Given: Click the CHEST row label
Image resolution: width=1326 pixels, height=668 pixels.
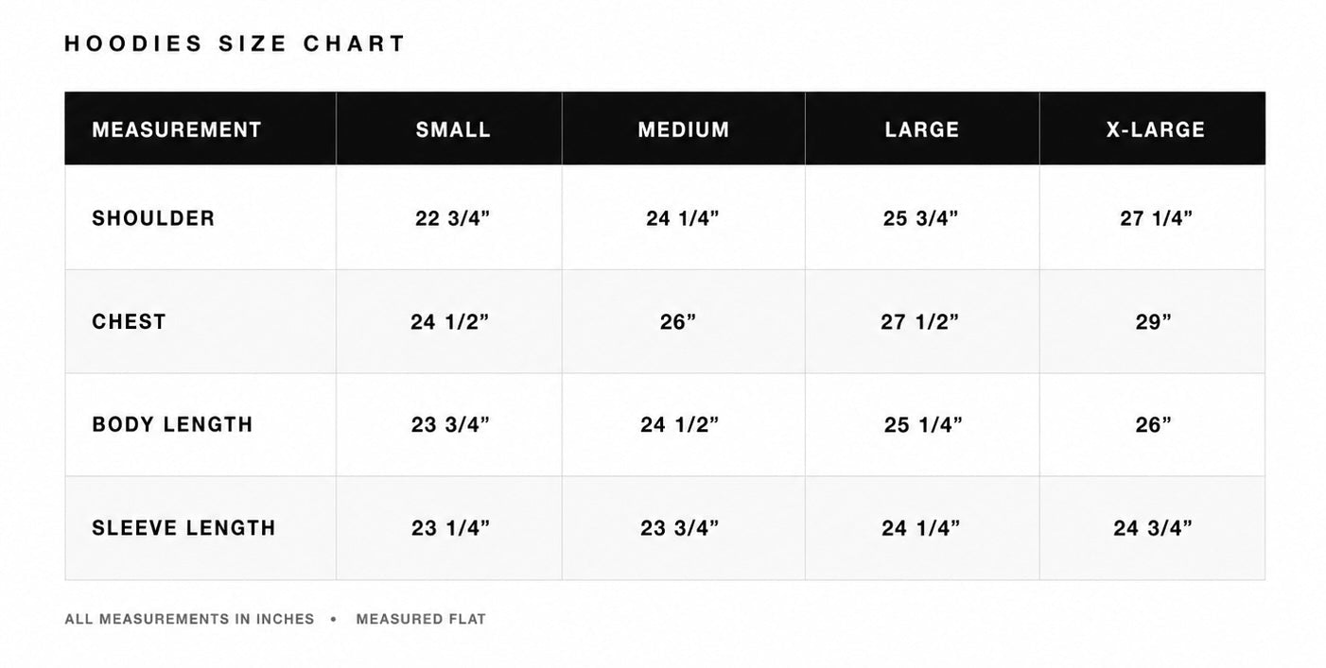Looking at the screenshot, I should click(x=129, y=321).
